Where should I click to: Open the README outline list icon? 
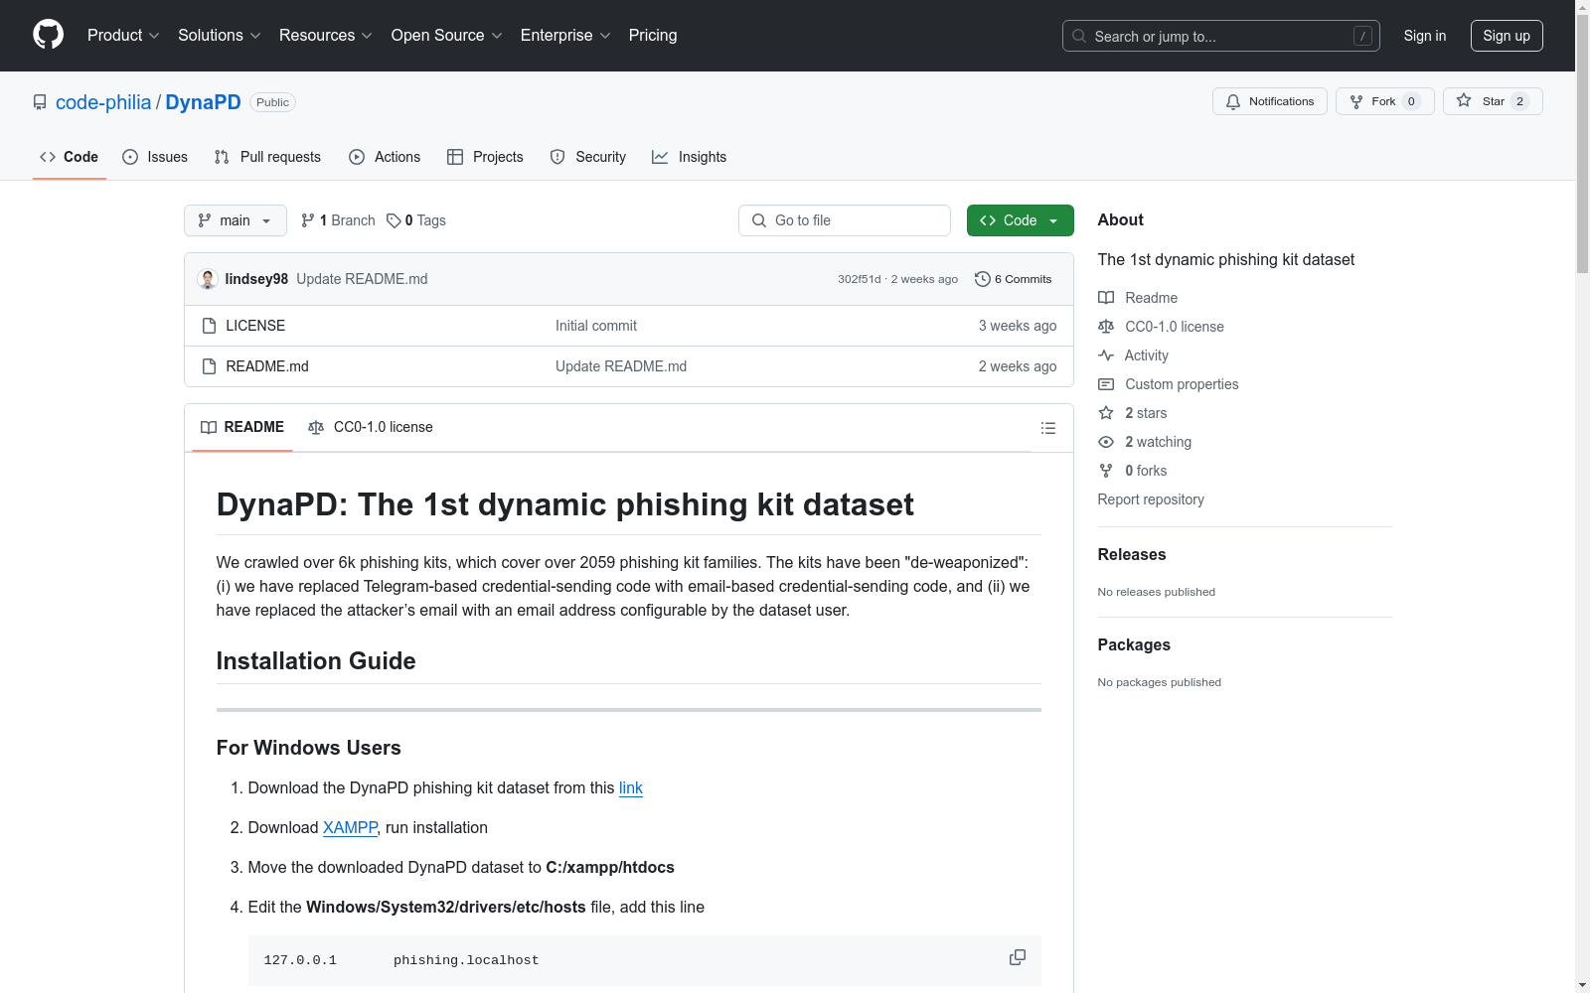[x=1048, y=428]
